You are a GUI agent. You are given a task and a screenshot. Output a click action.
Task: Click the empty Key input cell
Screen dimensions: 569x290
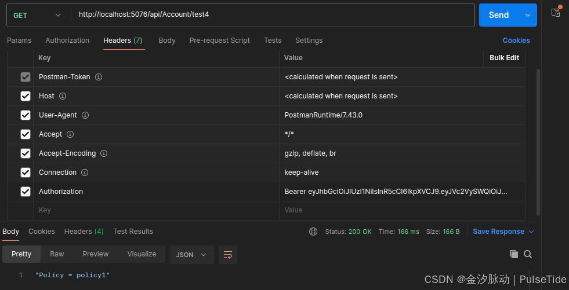[157, 210]
